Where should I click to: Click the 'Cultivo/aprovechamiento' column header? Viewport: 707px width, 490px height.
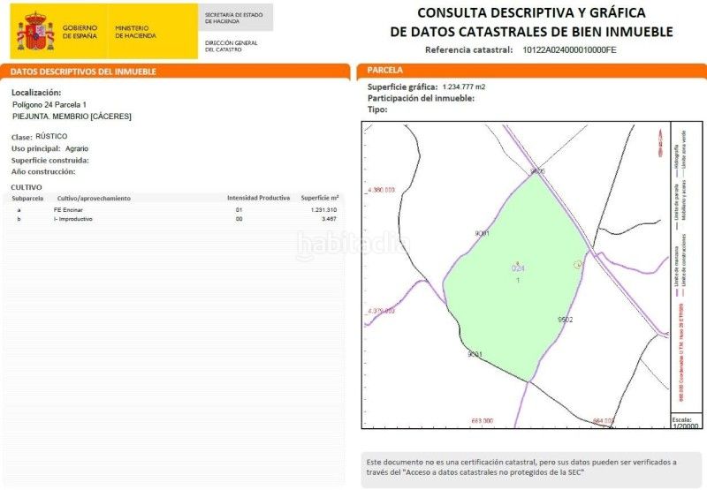pos(94,198)
